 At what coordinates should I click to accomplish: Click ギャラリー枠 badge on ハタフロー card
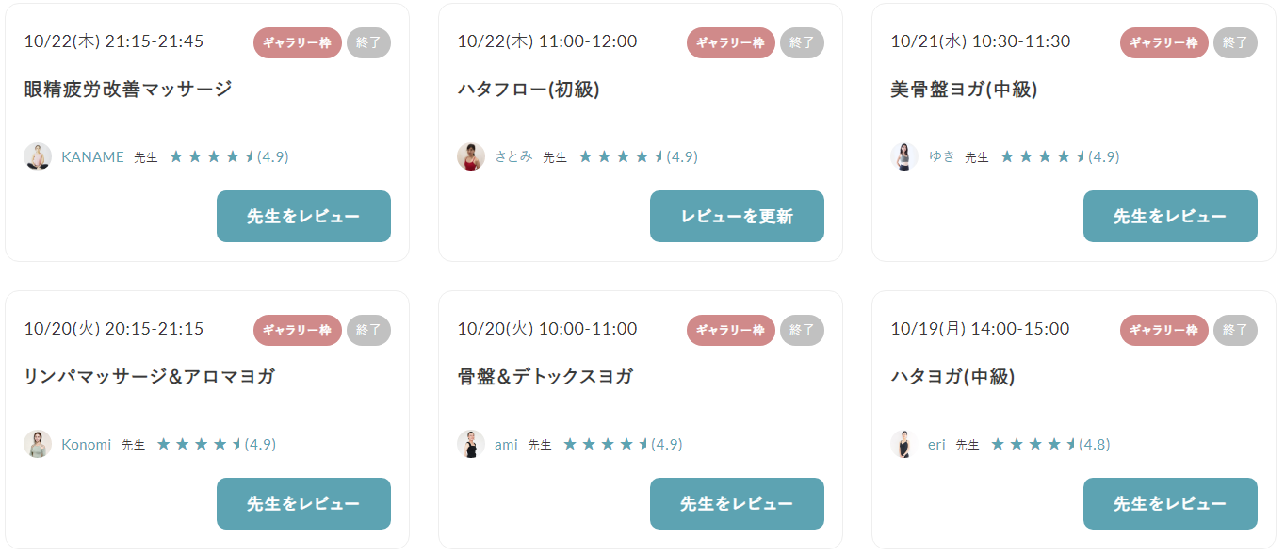[x=731, y=42]
